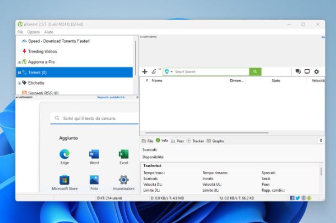The width and height of the screenshot is (336, 223).
Task: Switch to the Peer tab
Action: [x=177, y=141]
